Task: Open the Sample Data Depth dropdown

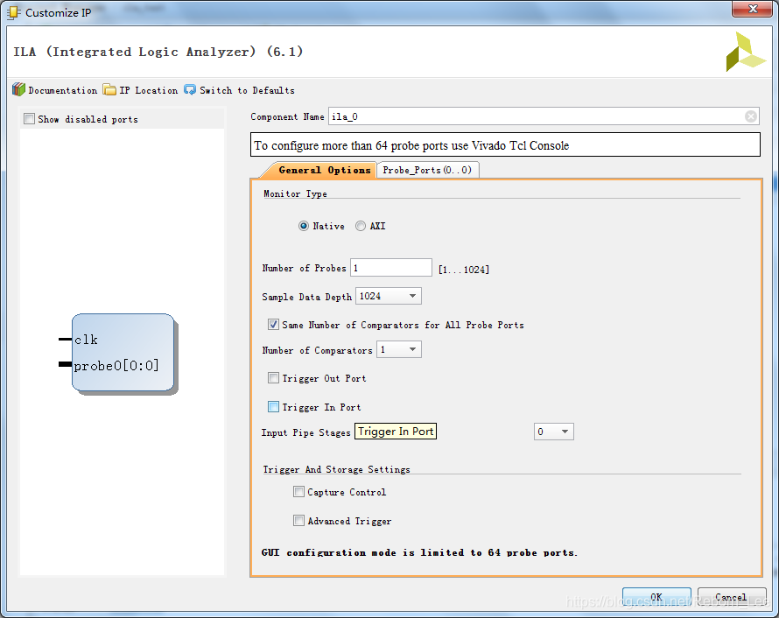Action: [x=389, y=296]
